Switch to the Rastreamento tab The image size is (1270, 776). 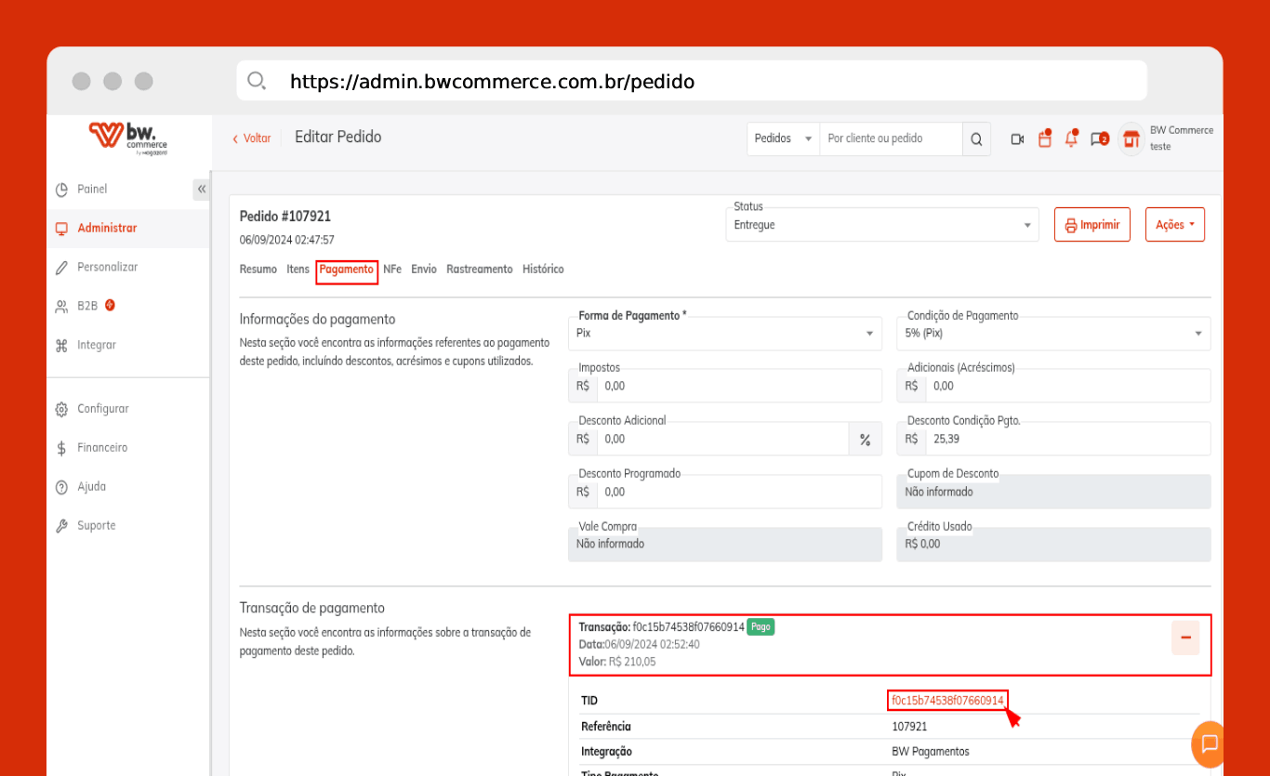pyautogui.click(x=480, y=270)
